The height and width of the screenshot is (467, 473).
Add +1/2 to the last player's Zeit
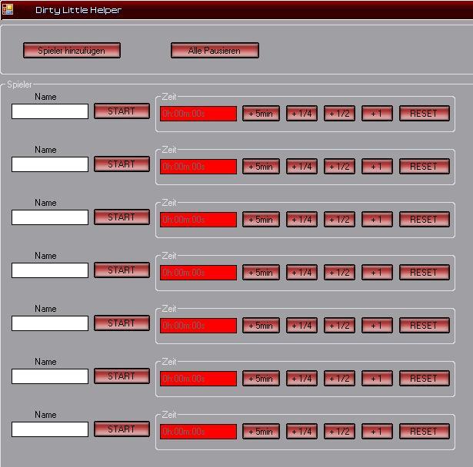[339, 432]
